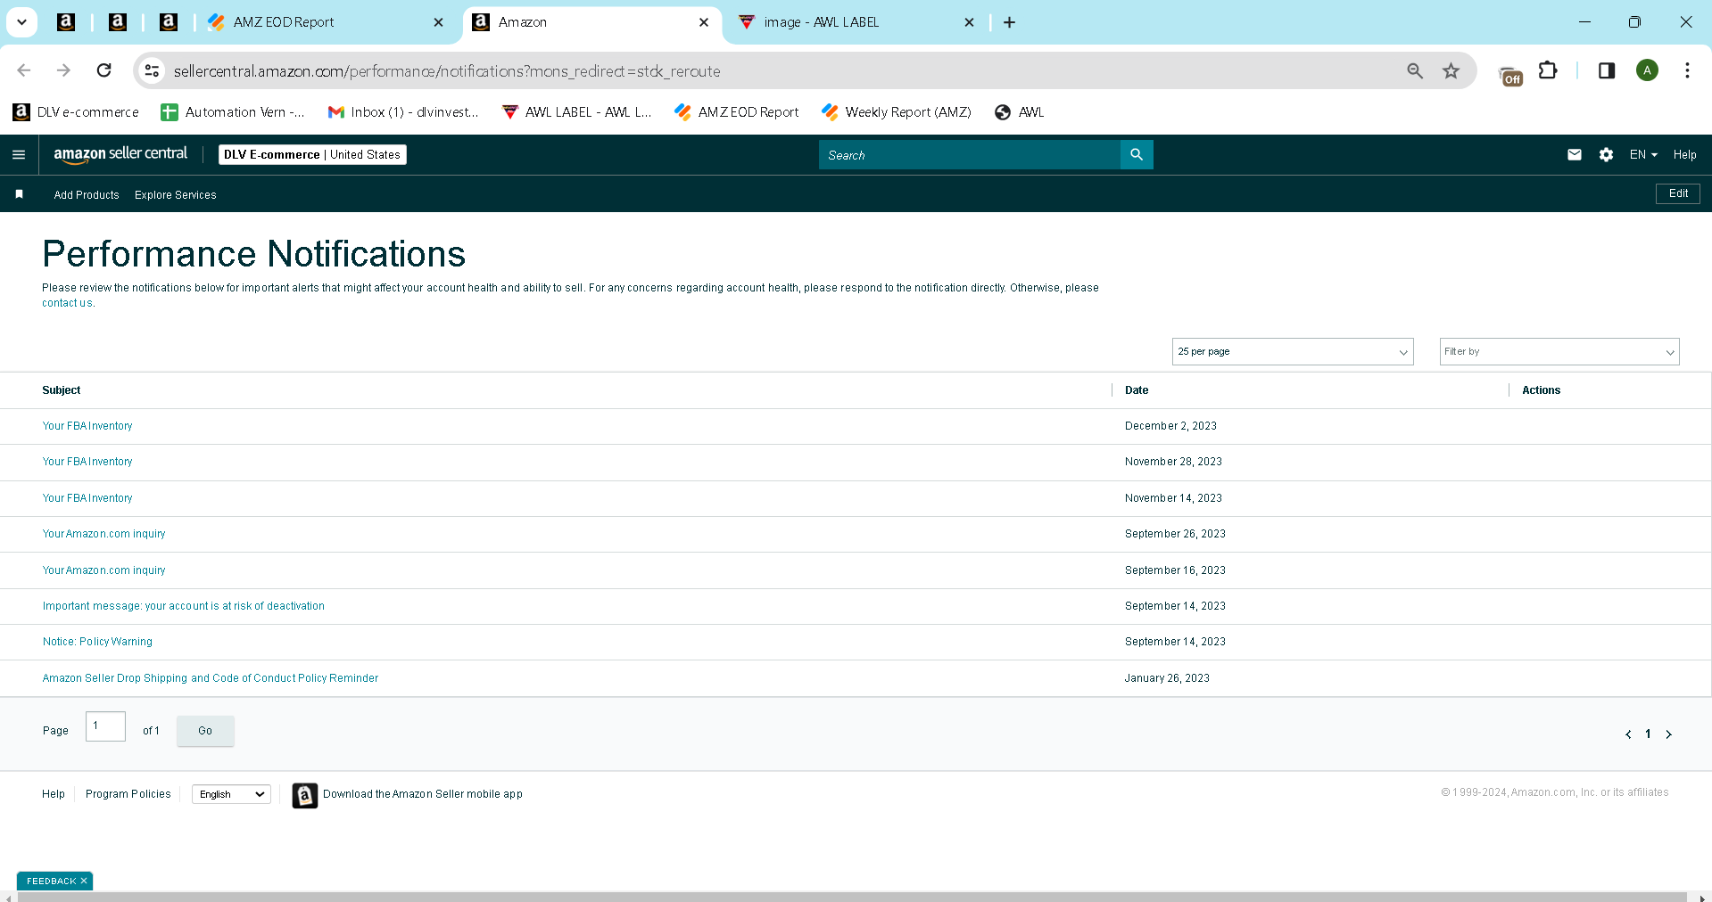The width and height of the screenshot is (1712, 902).
Task: Click the Seller Central search field
Action: click(970, 155)
